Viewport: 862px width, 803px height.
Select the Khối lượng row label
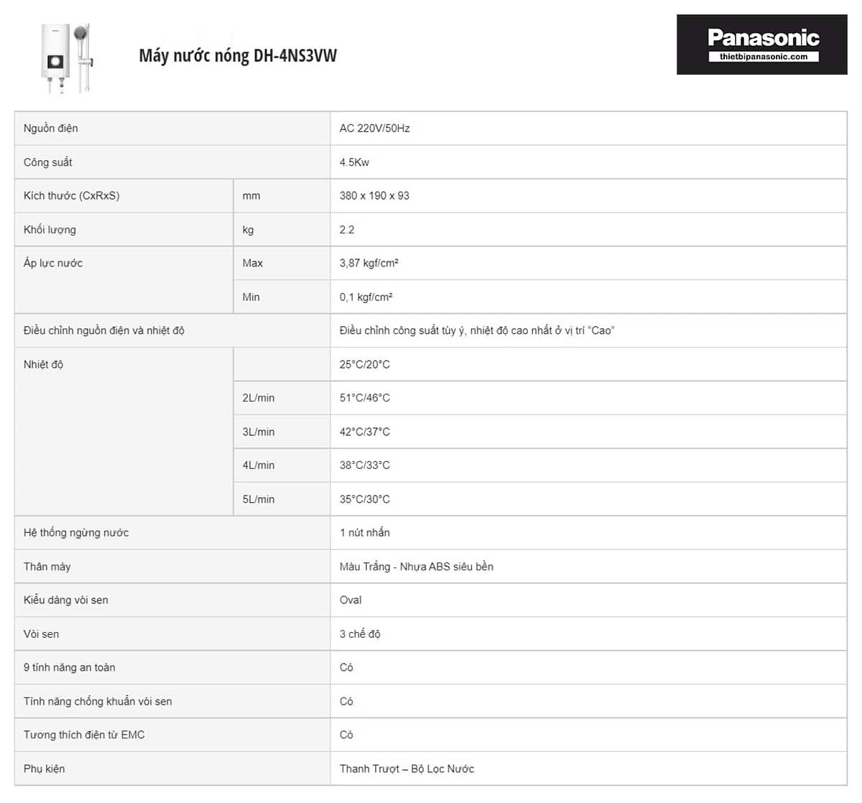[x=50, y=230]
